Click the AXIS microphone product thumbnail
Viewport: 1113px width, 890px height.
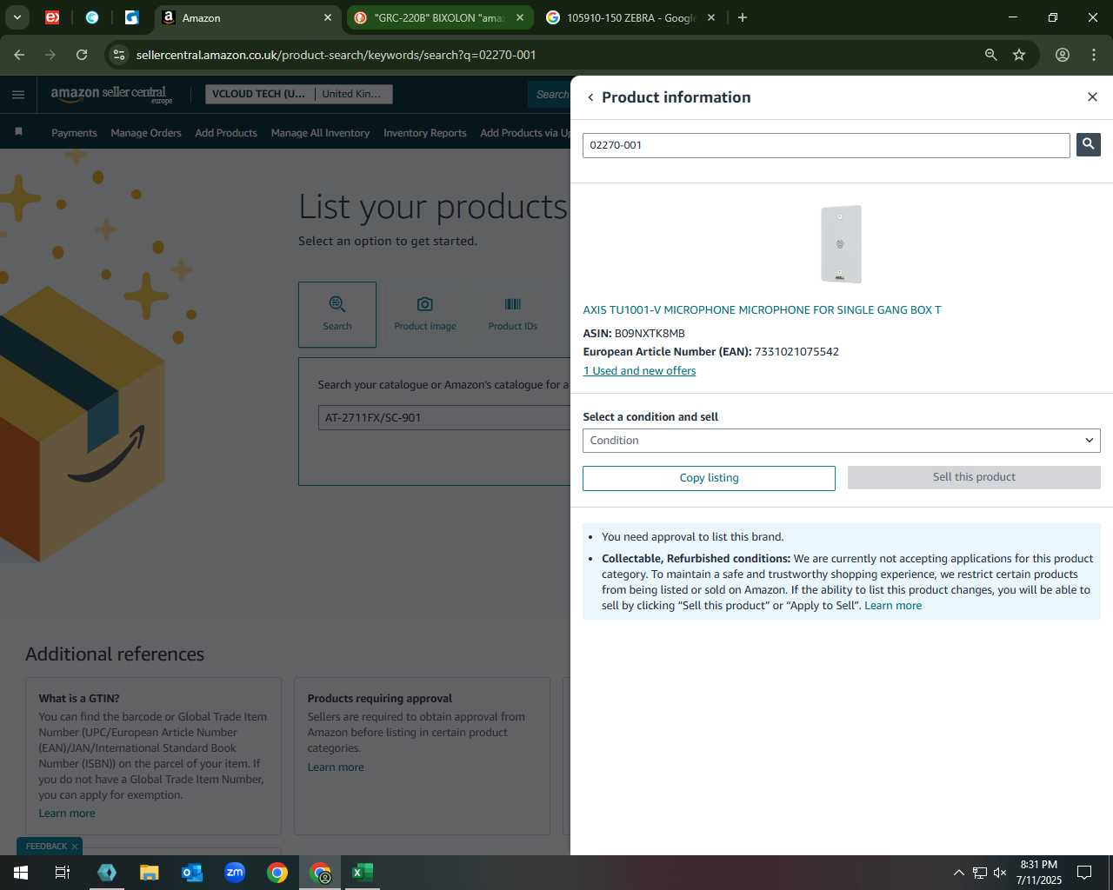point(842,244)
